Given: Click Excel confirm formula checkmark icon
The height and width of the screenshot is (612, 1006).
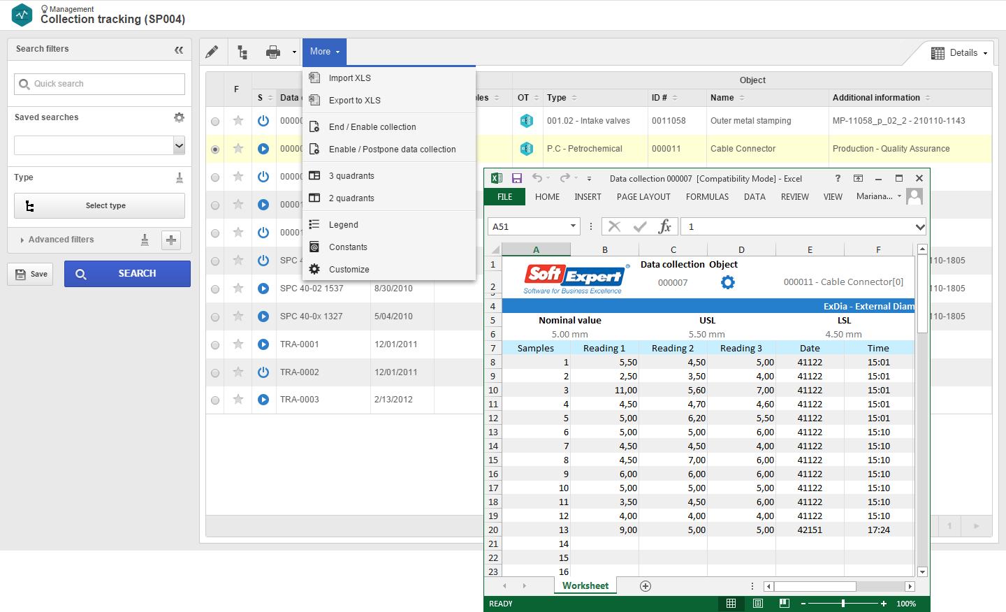Looking at the screenshot, I should click(640, 226).
